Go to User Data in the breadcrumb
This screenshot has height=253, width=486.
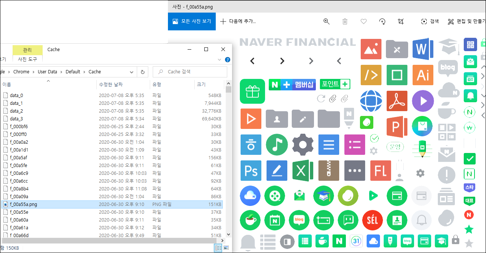coord(47,72)
